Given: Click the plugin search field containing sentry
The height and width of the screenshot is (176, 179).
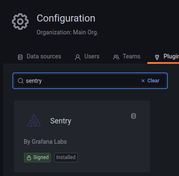Looking at the screenshot, I should click(x=90, y=81).
